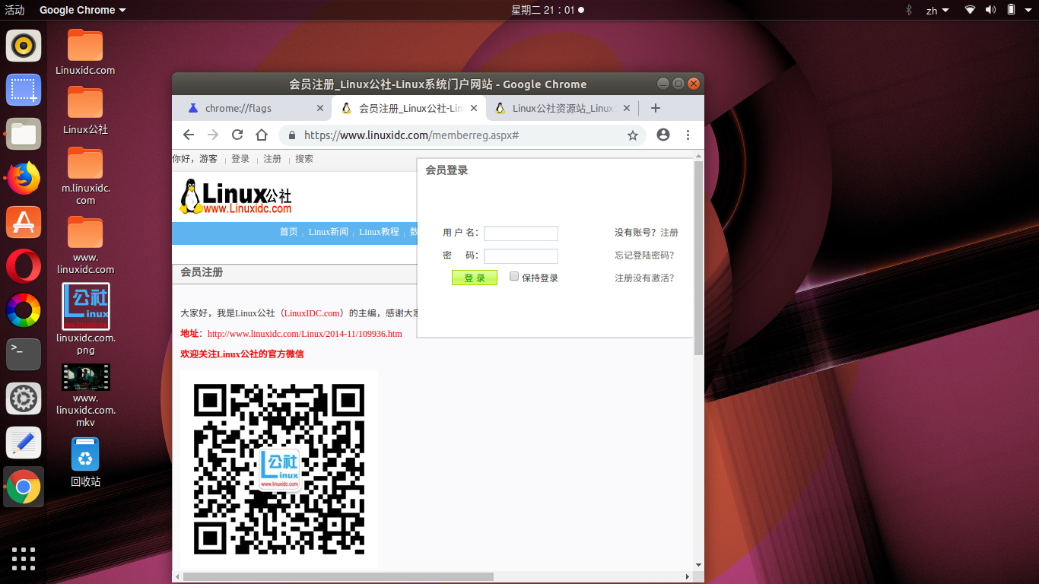Click the 注册没有激活? link
Viewport: 1039px width, 584px height.
tap(644, 278)
